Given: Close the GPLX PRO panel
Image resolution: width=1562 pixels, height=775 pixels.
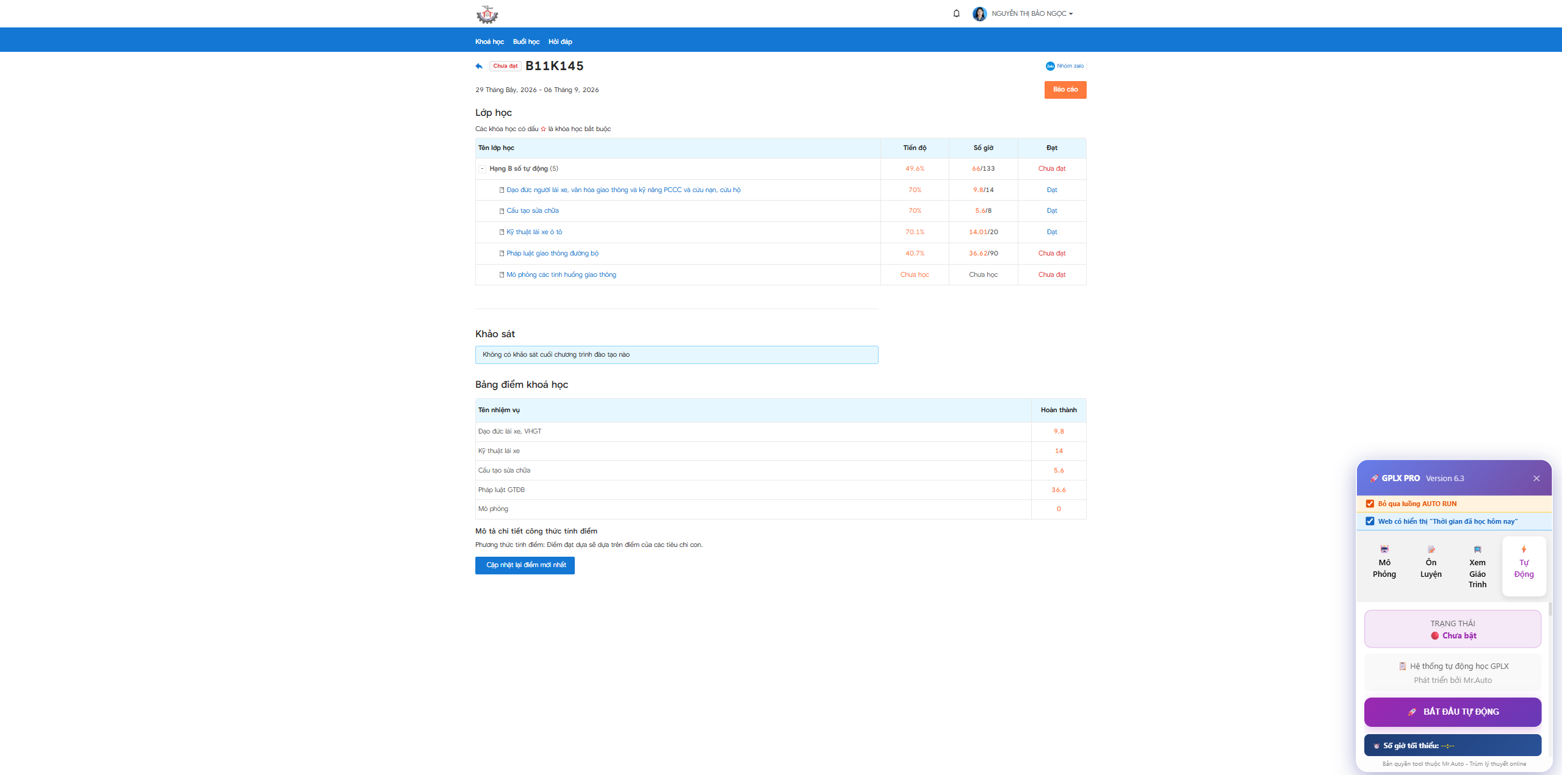Looking at the screenshot, I should tap(1536, 479).
